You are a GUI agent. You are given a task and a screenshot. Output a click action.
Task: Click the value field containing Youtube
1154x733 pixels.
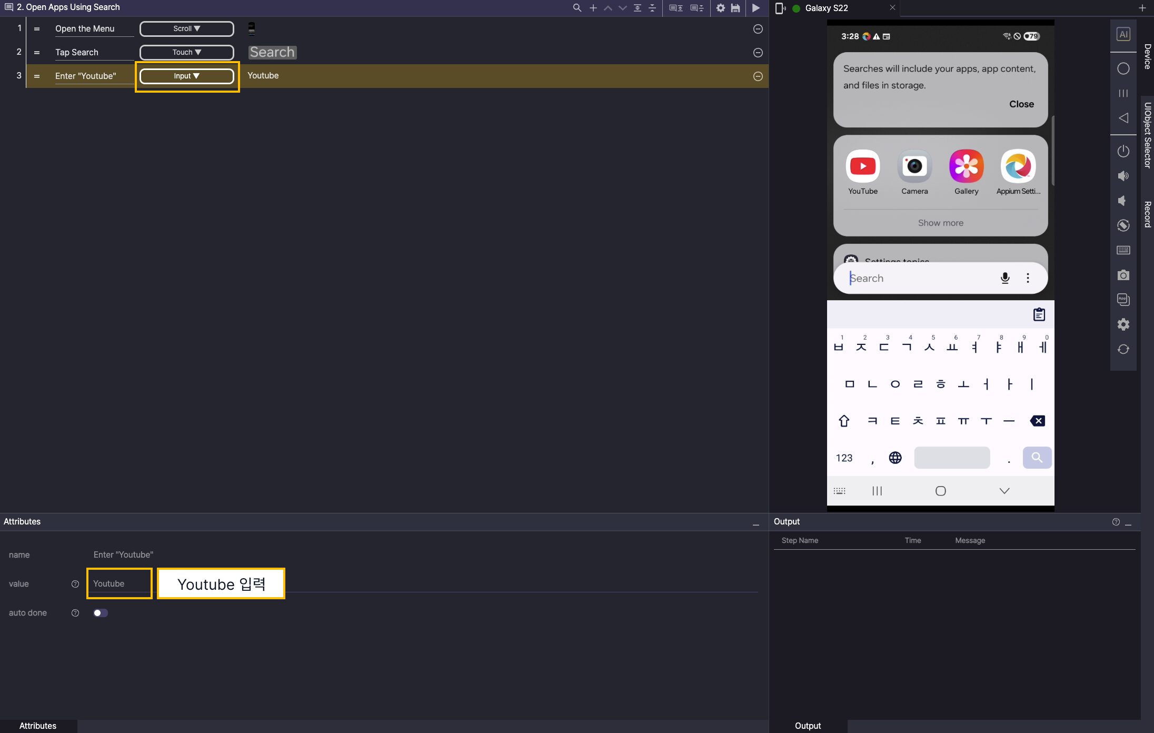[119, 583]
